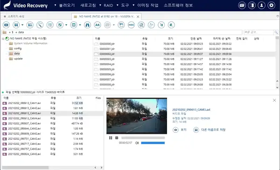The height and width of the screenshot is (170, 280).
Task: Click the Video Recovery feather logo
Action: 7,5
